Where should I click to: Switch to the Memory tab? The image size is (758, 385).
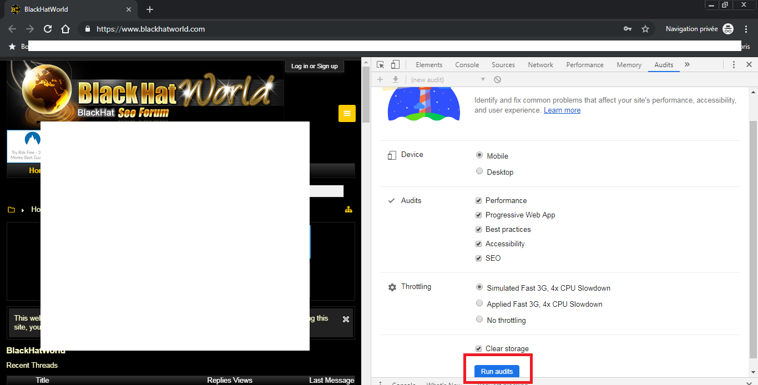629,65
